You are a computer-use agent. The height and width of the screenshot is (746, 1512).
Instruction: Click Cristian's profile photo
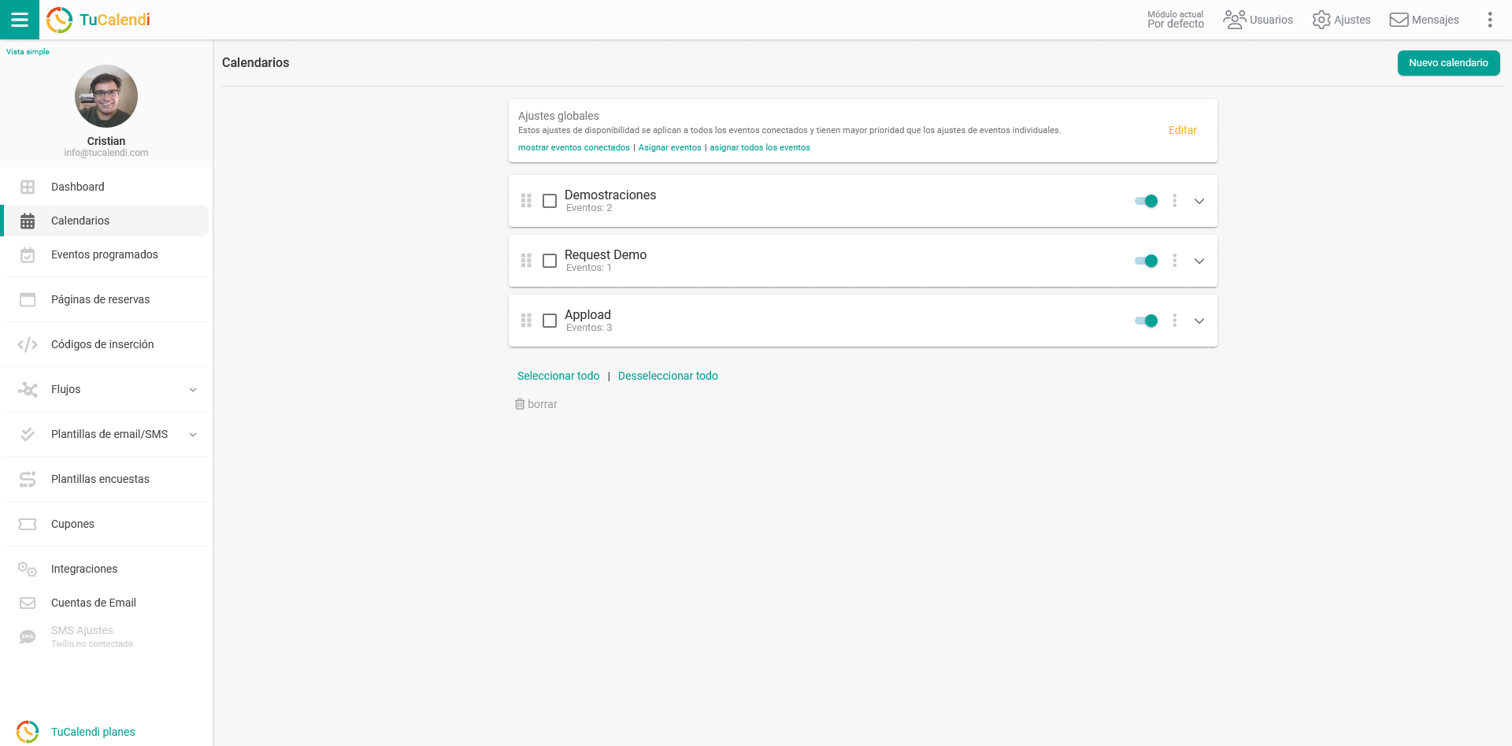point(106,96)
